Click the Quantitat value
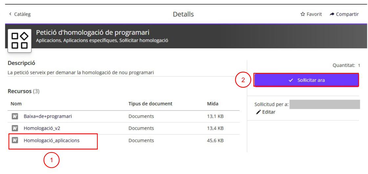368x174 pixels. [x=359, y=65]
